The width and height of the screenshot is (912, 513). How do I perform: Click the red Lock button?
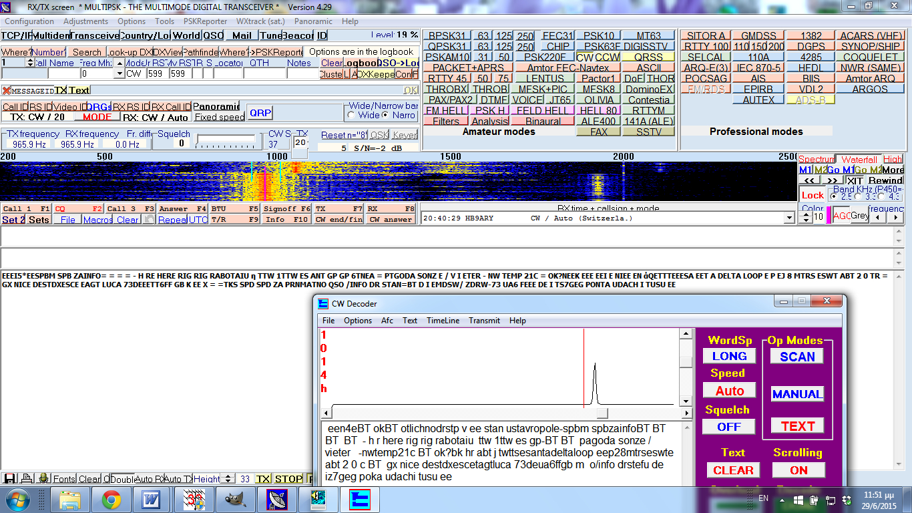[813, 195]
